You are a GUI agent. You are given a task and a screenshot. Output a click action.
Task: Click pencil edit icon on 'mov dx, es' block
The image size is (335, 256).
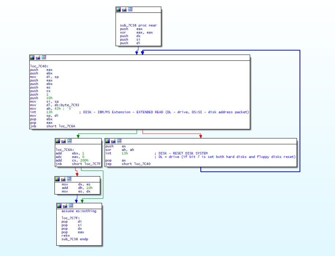coord(64,179)
